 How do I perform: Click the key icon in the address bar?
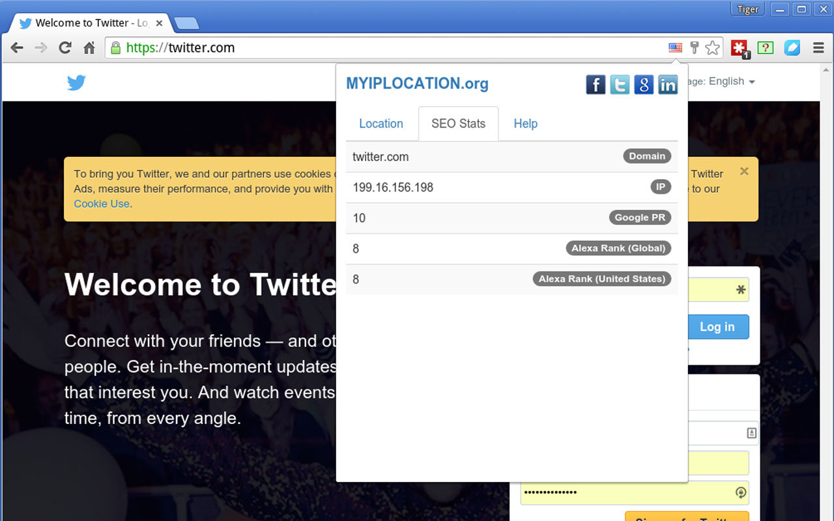click(x=695, y=48)
